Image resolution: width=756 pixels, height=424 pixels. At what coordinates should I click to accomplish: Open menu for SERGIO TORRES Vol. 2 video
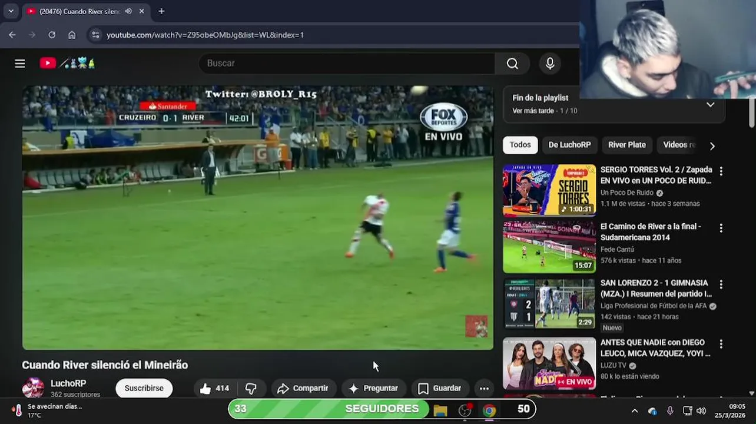pos(721,171)
